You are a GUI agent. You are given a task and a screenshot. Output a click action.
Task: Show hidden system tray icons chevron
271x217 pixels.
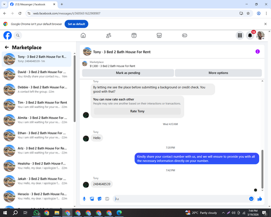[223, 213]
